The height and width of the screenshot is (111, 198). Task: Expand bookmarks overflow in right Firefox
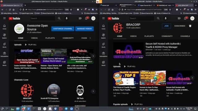pos(181,13)
